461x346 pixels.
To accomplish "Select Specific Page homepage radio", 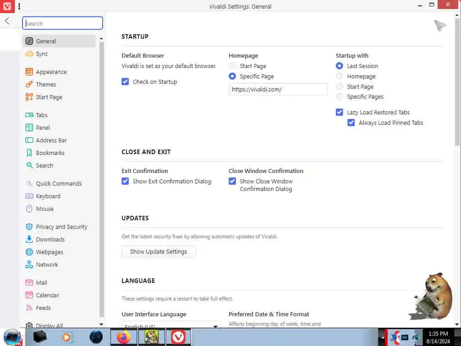I will pos(232,77).
